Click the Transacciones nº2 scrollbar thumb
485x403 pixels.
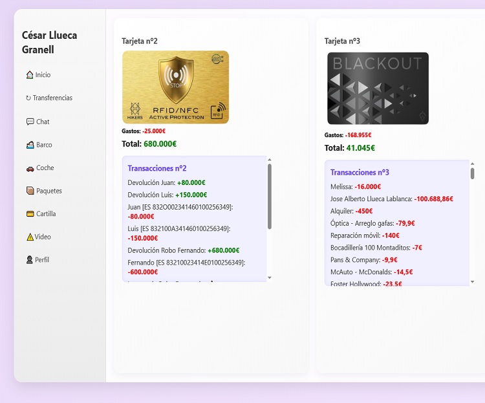point(270,197)
